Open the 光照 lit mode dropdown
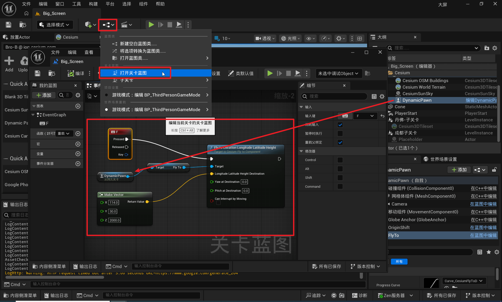This screenshot has height=302, width=502. coord(291,38)
